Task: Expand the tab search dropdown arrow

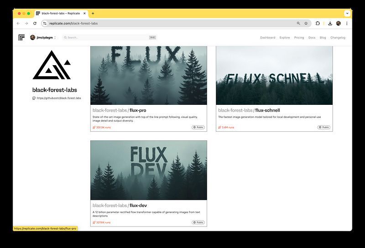Action: [x=347, y=14]
